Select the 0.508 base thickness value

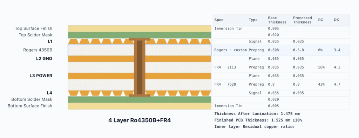coord(273,50)
